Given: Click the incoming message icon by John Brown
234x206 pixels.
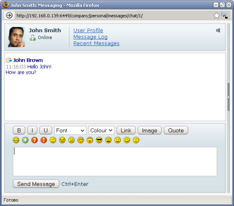Looking at the screenshot, I should pyautogui.click(x=9, y=60).
